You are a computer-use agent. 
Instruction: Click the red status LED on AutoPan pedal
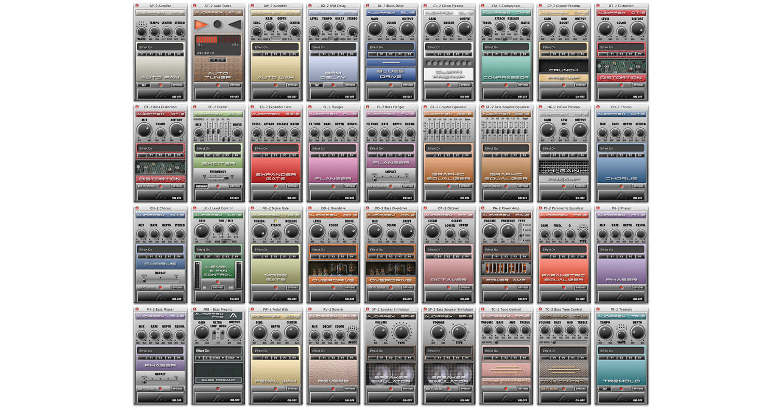pos(160,85)
